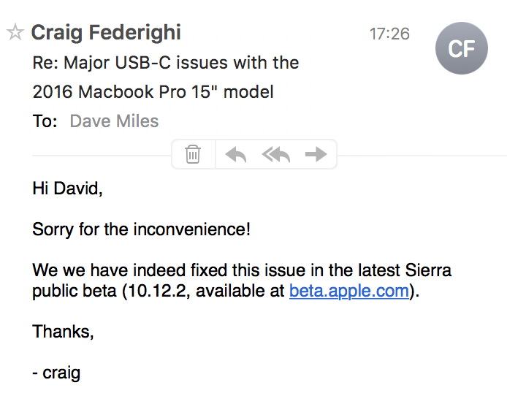Click the subject line Re: Major USB-C issues
The width and height of the screenshot is (507, 396).
point(166,62)
